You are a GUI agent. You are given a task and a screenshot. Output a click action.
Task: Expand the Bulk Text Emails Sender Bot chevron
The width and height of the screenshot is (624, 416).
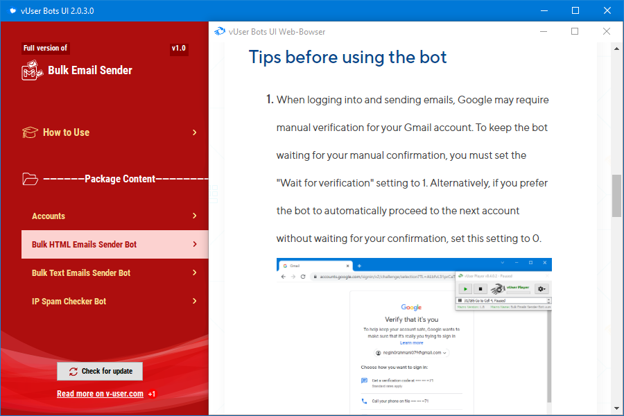pos(195,272)
